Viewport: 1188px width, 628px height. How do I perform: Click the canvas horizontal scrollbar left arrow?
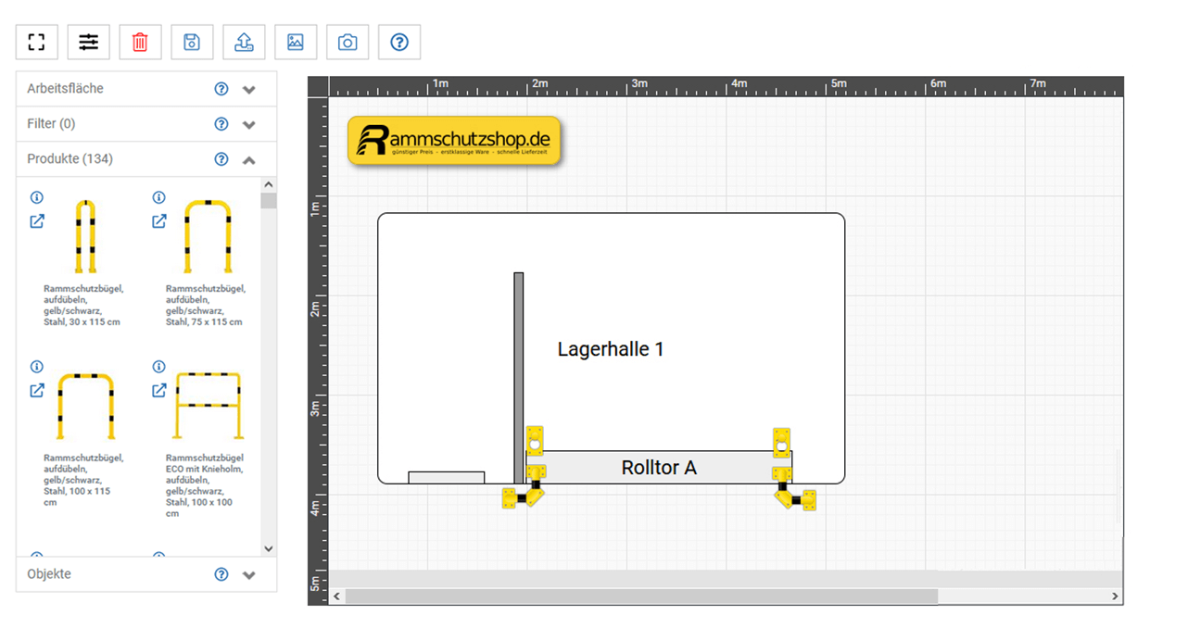337,597
